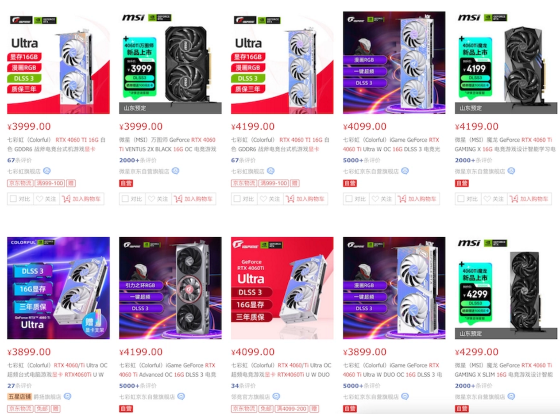Tick compare checkbox for MSI GAMING X ¥4199 card
The image size is (560, 414).
click(461, 199)
